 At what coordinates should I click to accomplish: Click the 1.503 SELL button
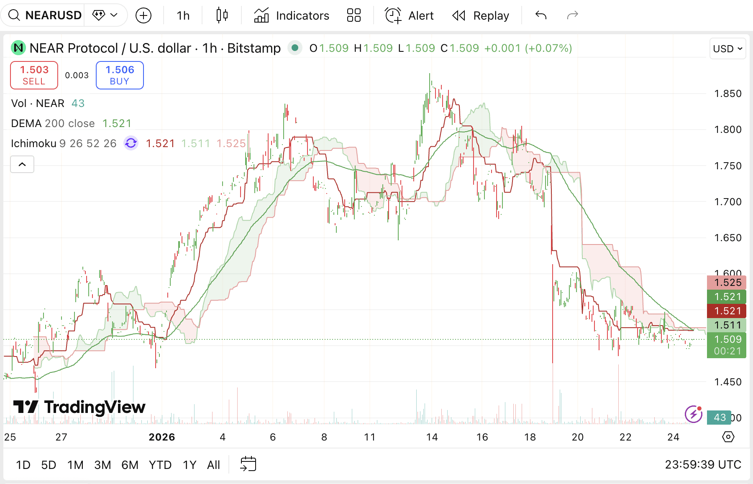[34, 75]
